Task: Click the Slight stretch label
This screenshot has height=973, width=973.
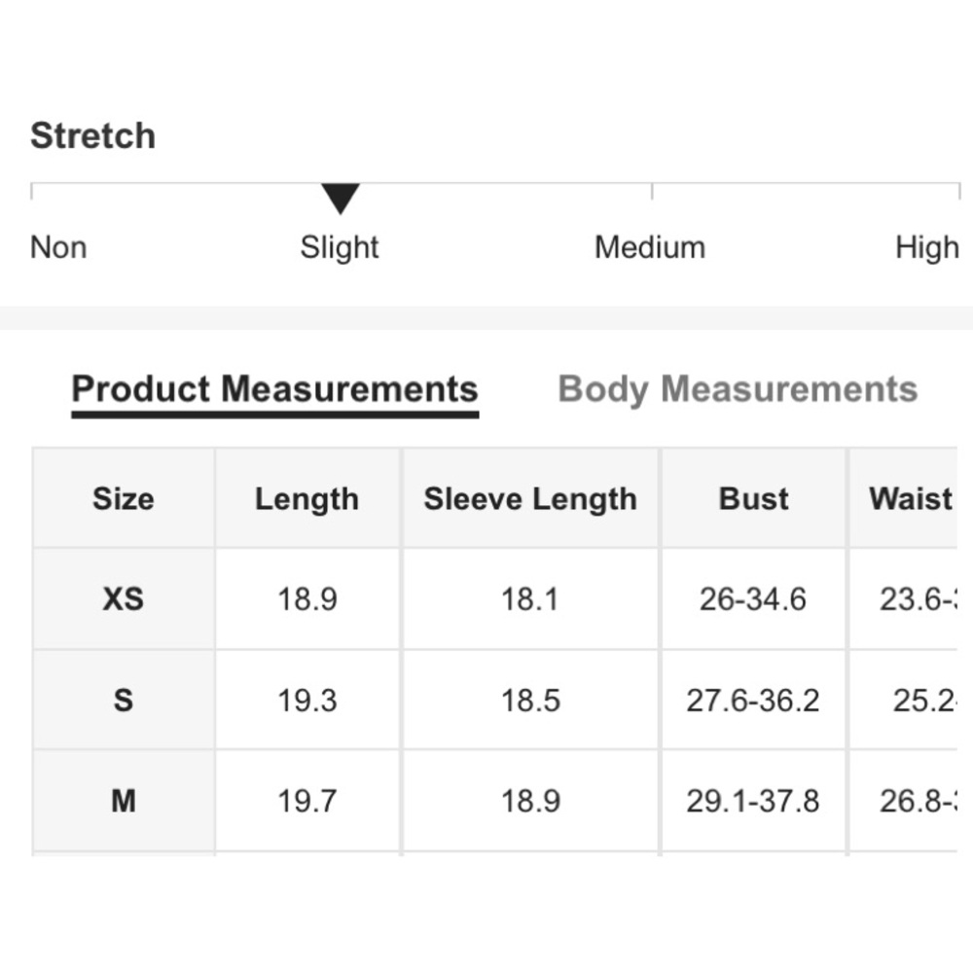Action: click(340, 247)
